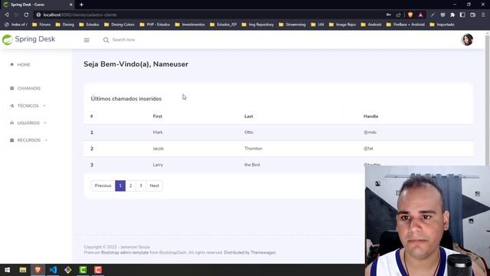This screenshot has width=490, height=276.
Task: Click the CHAMADO icon in sidebar
Action: (x=12, y=88)
